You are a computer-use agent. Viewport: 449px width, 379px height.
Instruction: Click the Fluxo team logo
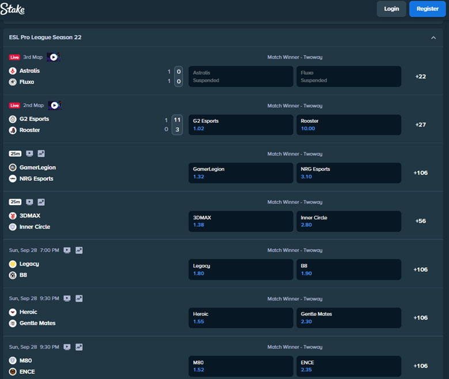point(13,82)
